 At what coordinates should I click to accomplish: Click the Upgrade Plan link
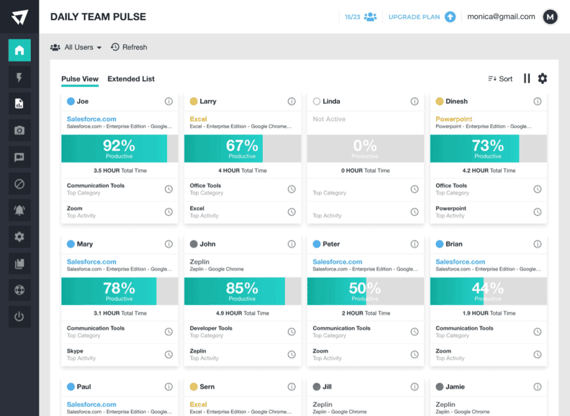[415, 17]
